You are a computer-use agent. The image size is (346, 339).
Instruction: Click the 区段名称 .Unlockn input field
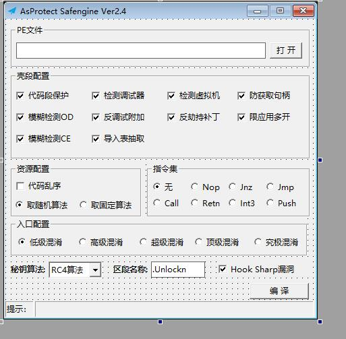(178, 270)
